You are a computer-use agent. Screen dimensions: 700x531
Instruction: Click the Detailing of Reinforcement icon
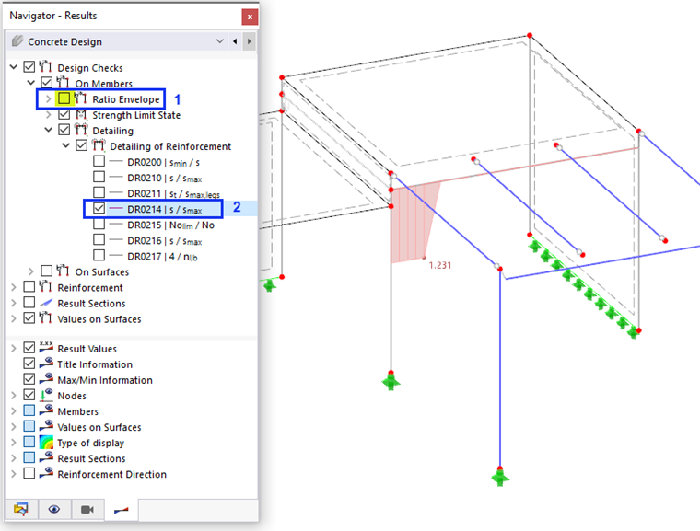(99, 145)
